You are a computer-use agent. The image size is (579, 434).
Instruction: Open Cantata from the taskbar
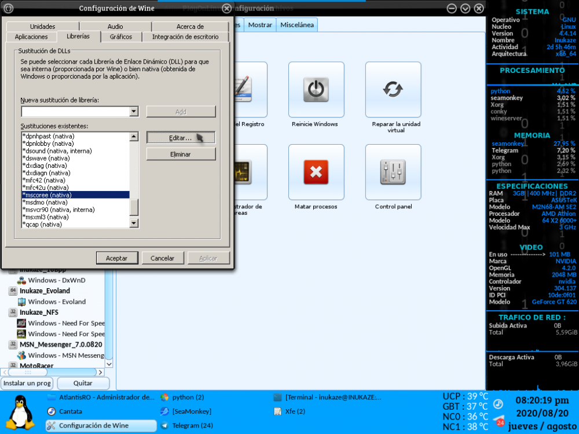(70, 411)
